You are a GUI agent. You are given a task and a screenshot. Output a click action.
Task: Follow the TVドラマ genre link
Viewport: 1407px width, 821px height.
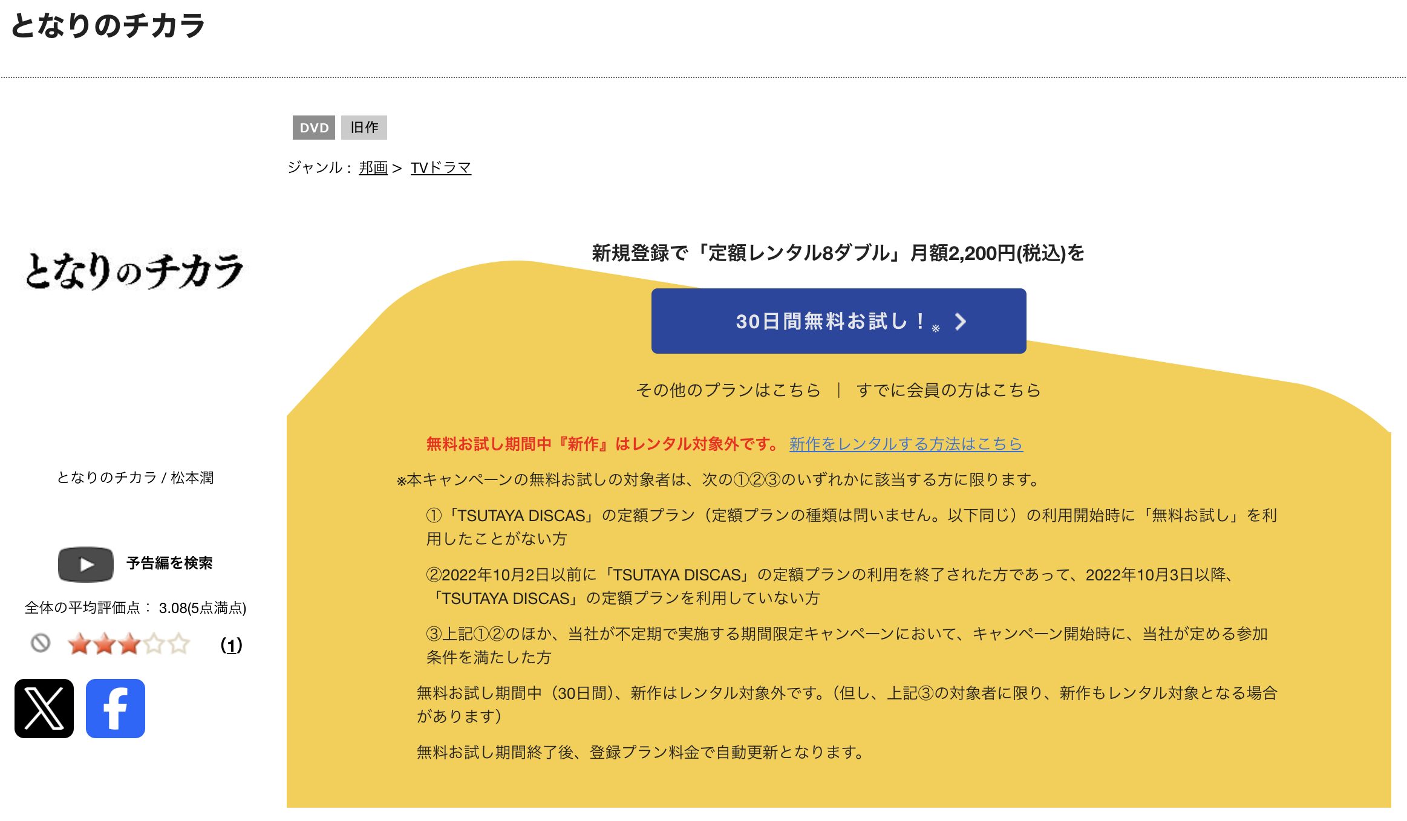coord(441,167)
